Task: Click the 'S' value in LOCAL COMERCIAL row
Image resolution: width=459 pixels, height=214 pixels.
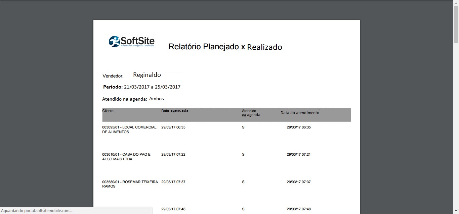Action: click(243, 127)
